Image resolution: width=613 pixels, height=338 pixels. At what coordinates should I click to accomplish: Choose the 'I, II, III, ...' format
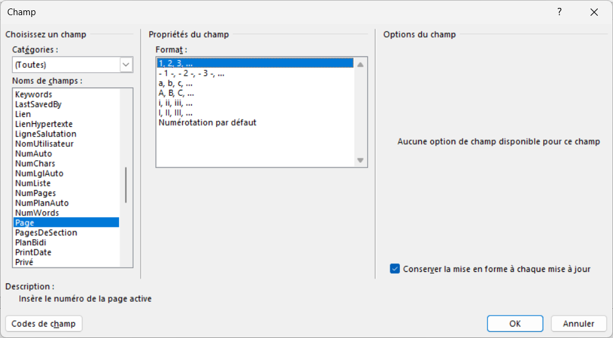(x=176, y=113)
